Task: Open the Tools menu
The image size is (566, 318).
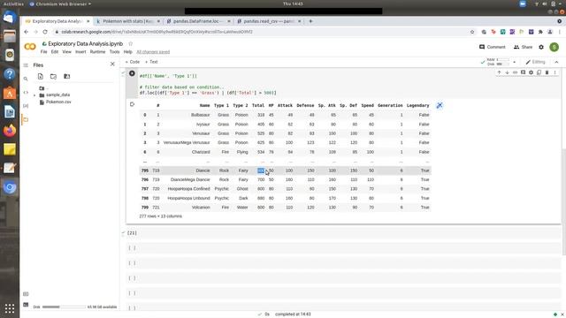Action: (x=114, y=52)
